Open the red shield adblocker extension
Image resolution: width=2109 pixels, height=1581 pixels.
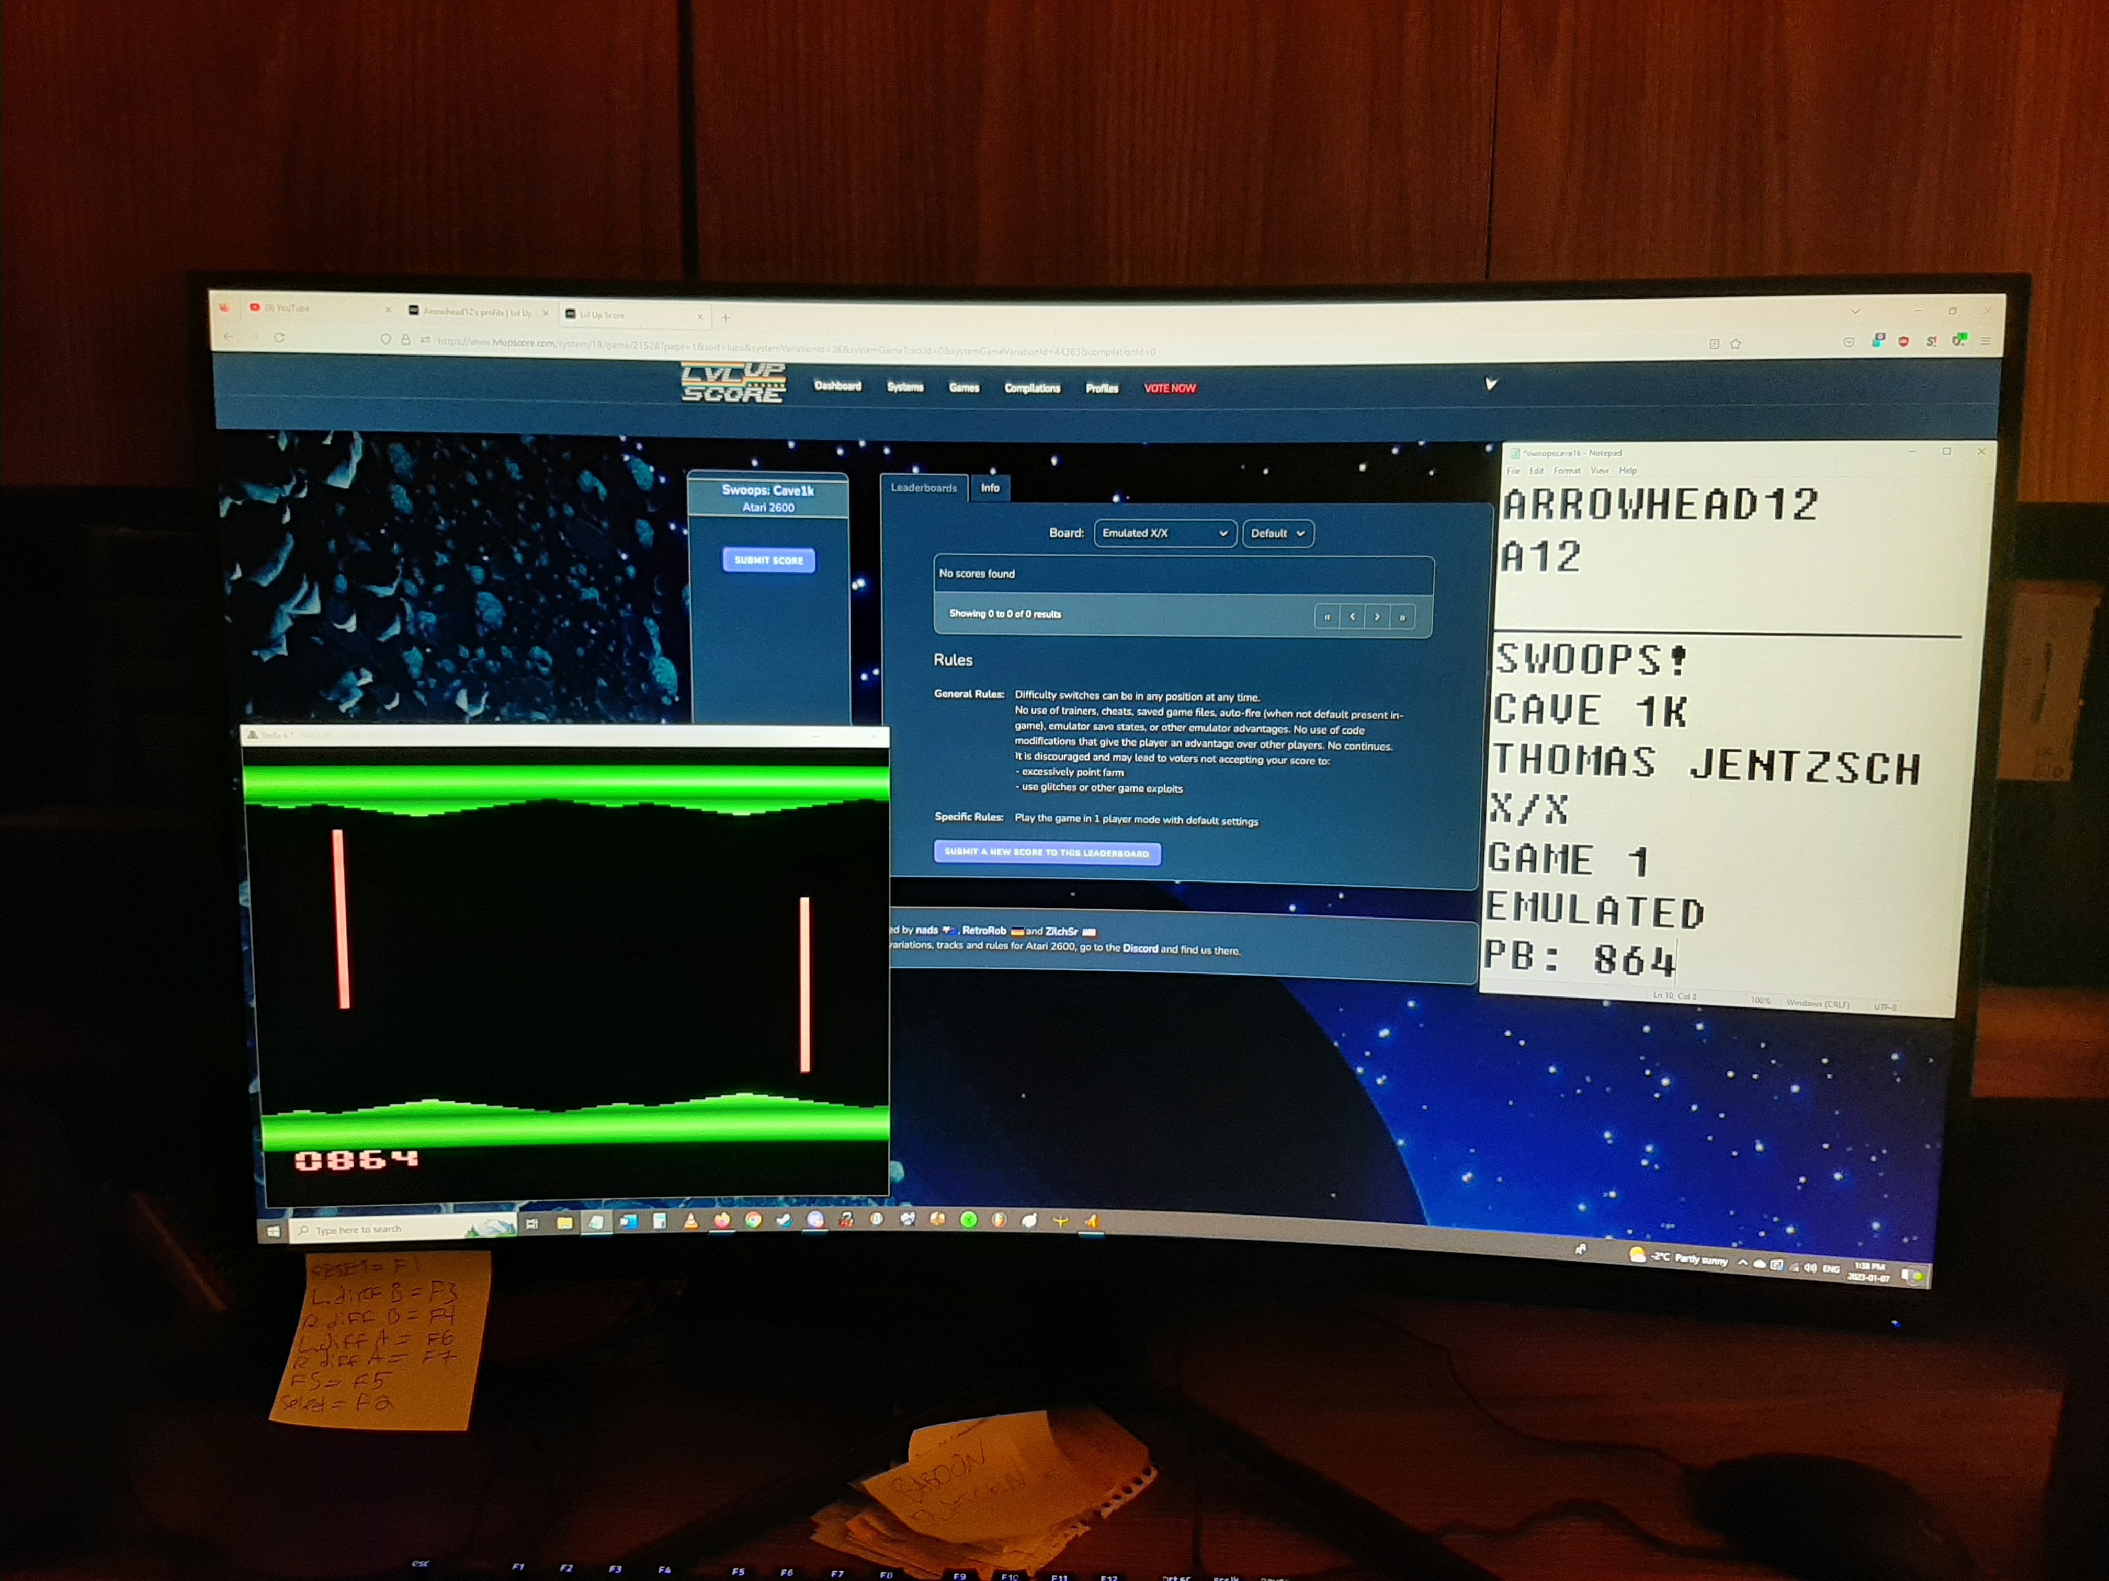[x=1904, y=341]
